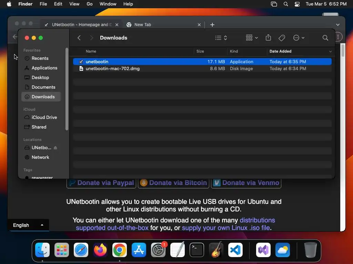Screen dimensions: 353x264
Task: Open the Chrome tab search dropdown
Action: click(337, 25)
